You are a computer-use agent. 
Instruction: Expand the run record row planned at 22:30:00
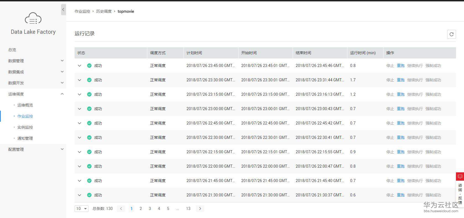coord(80,137)
